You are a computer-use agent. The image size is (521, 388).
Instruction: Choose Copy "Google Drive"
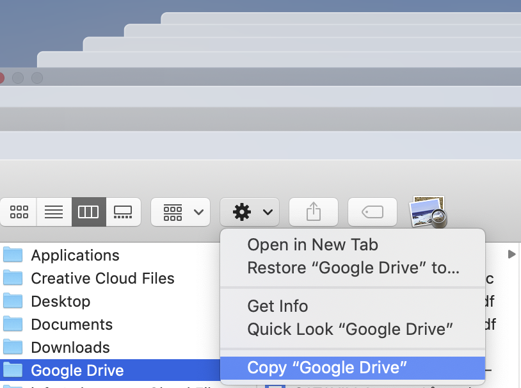353,368
